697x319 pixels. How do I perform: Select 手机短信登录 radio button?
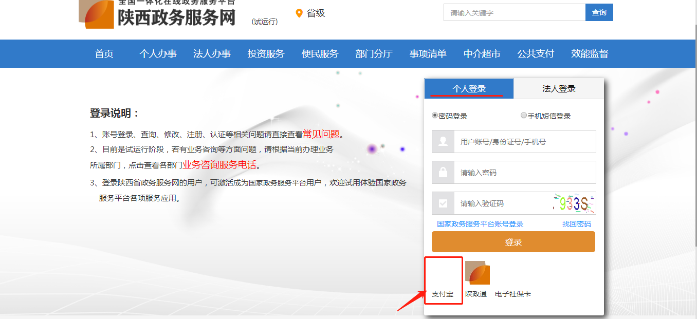coord(524,116)
